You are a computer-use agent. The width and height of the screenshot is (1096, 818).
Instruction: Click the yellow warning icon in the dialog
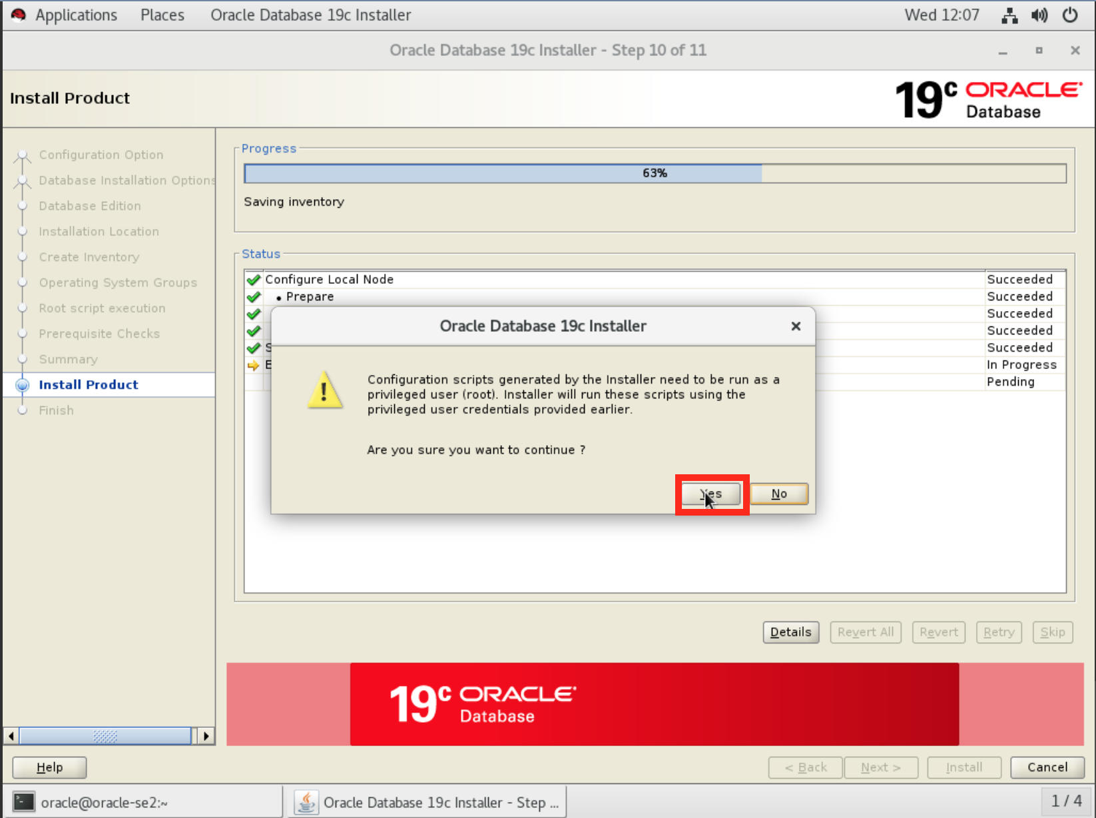325,390
